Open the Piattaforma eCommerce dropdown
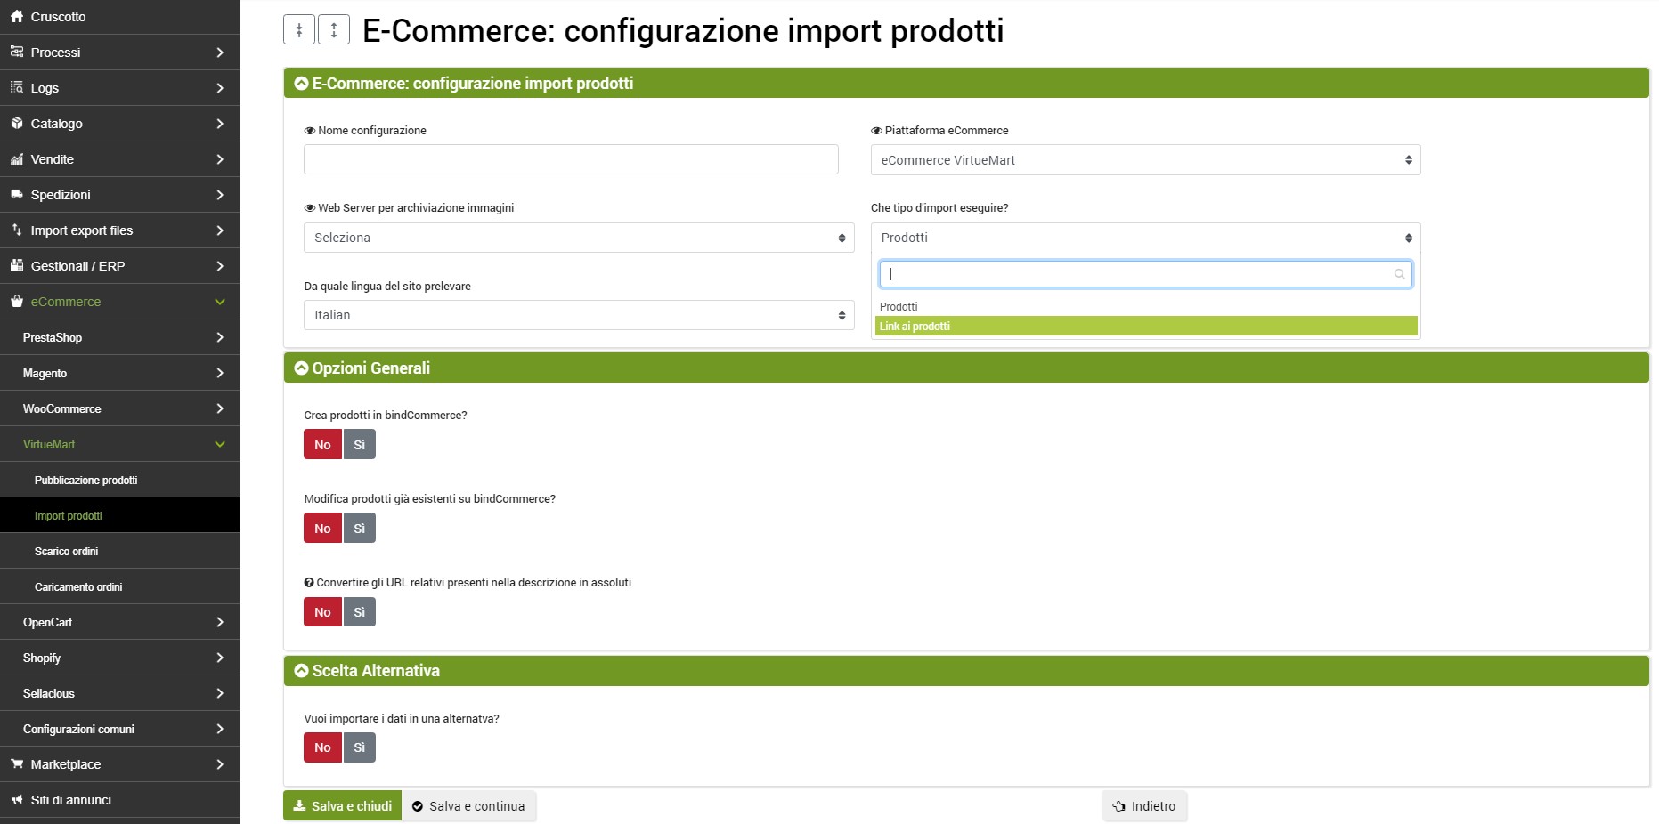The width and height of the screenshot is (1659, 824). [x=1144, y=160]
